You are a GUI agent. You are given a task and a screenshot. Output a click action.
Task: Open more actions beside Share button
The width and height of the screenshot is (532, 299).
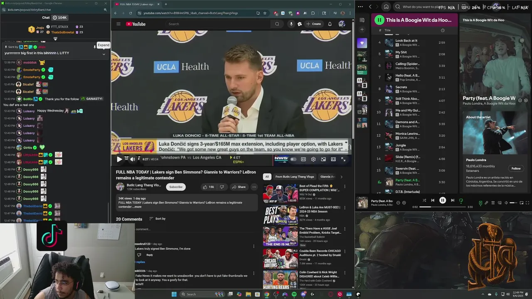click(254, 187)
